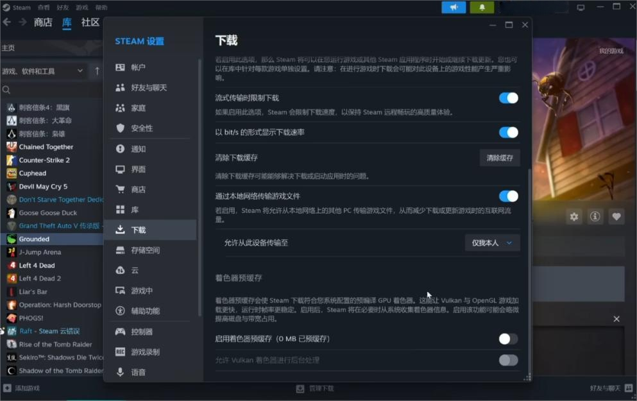Click the 清除缓存 button

[500, 158]
